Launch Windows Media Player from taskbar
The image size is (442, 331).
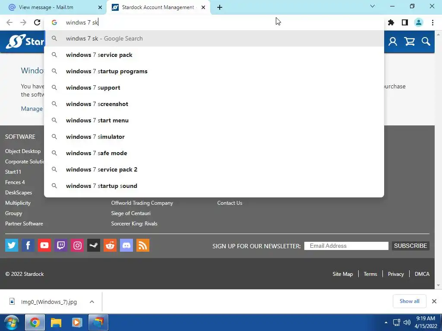tap(77, 322)
